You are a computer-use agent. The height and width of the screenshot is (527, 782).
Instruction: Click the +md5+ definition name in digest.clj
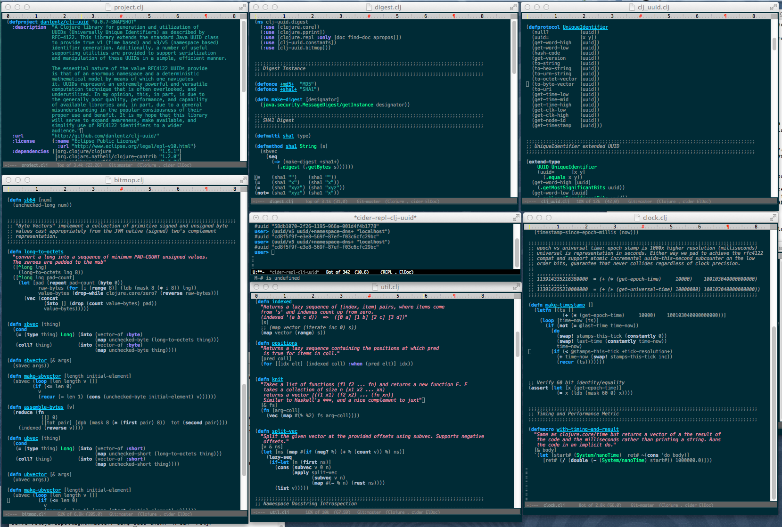[287, 84]
